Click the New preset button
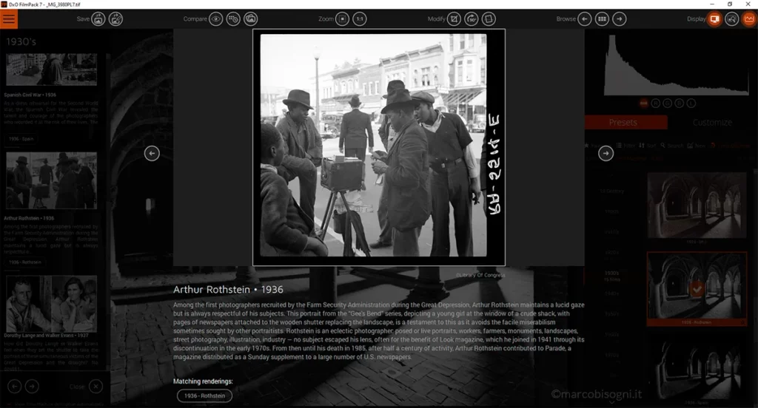 696,146
